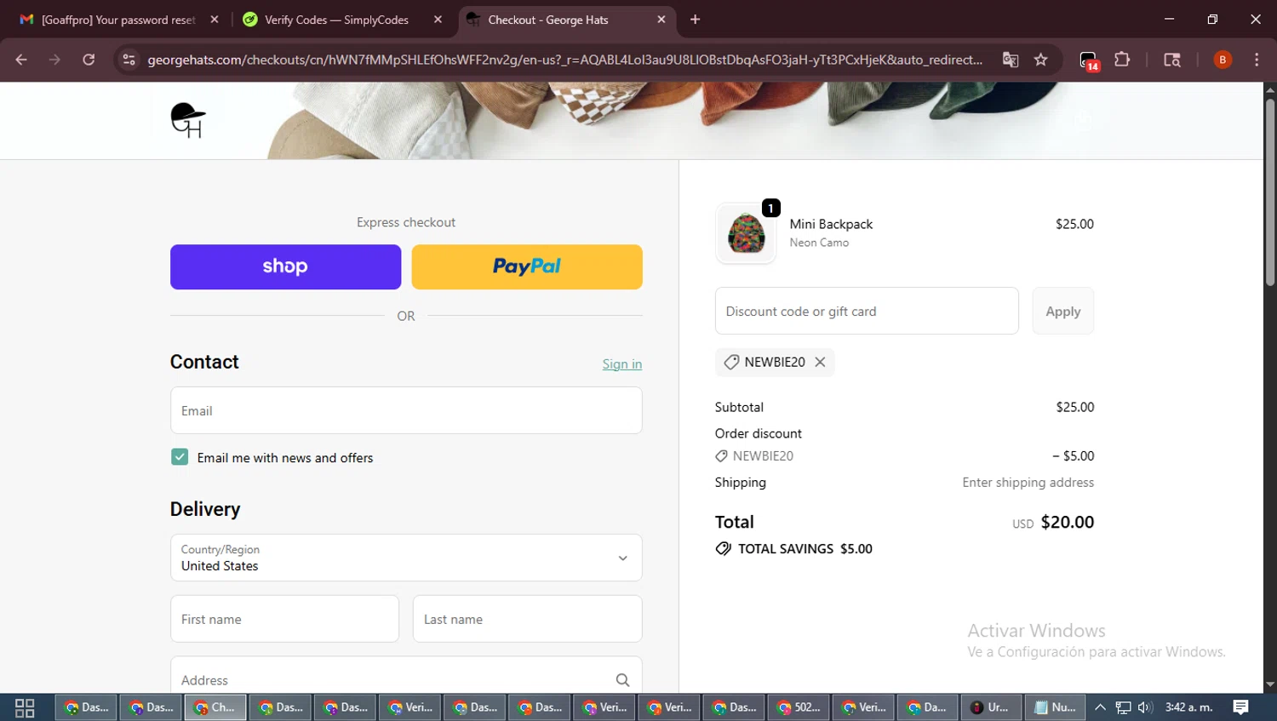Open the Chrome three-dot menu
Screen dimensions: 1277x721
(1257, 60)
